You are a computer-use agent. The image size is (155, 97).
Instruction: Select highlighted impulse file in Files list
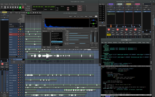pyautogui.click(x=57, y=42)
